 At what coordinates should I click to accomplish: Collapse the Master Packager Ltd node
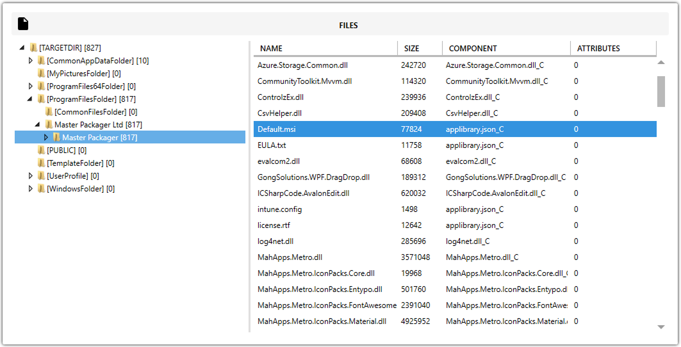tap(38, 125)
